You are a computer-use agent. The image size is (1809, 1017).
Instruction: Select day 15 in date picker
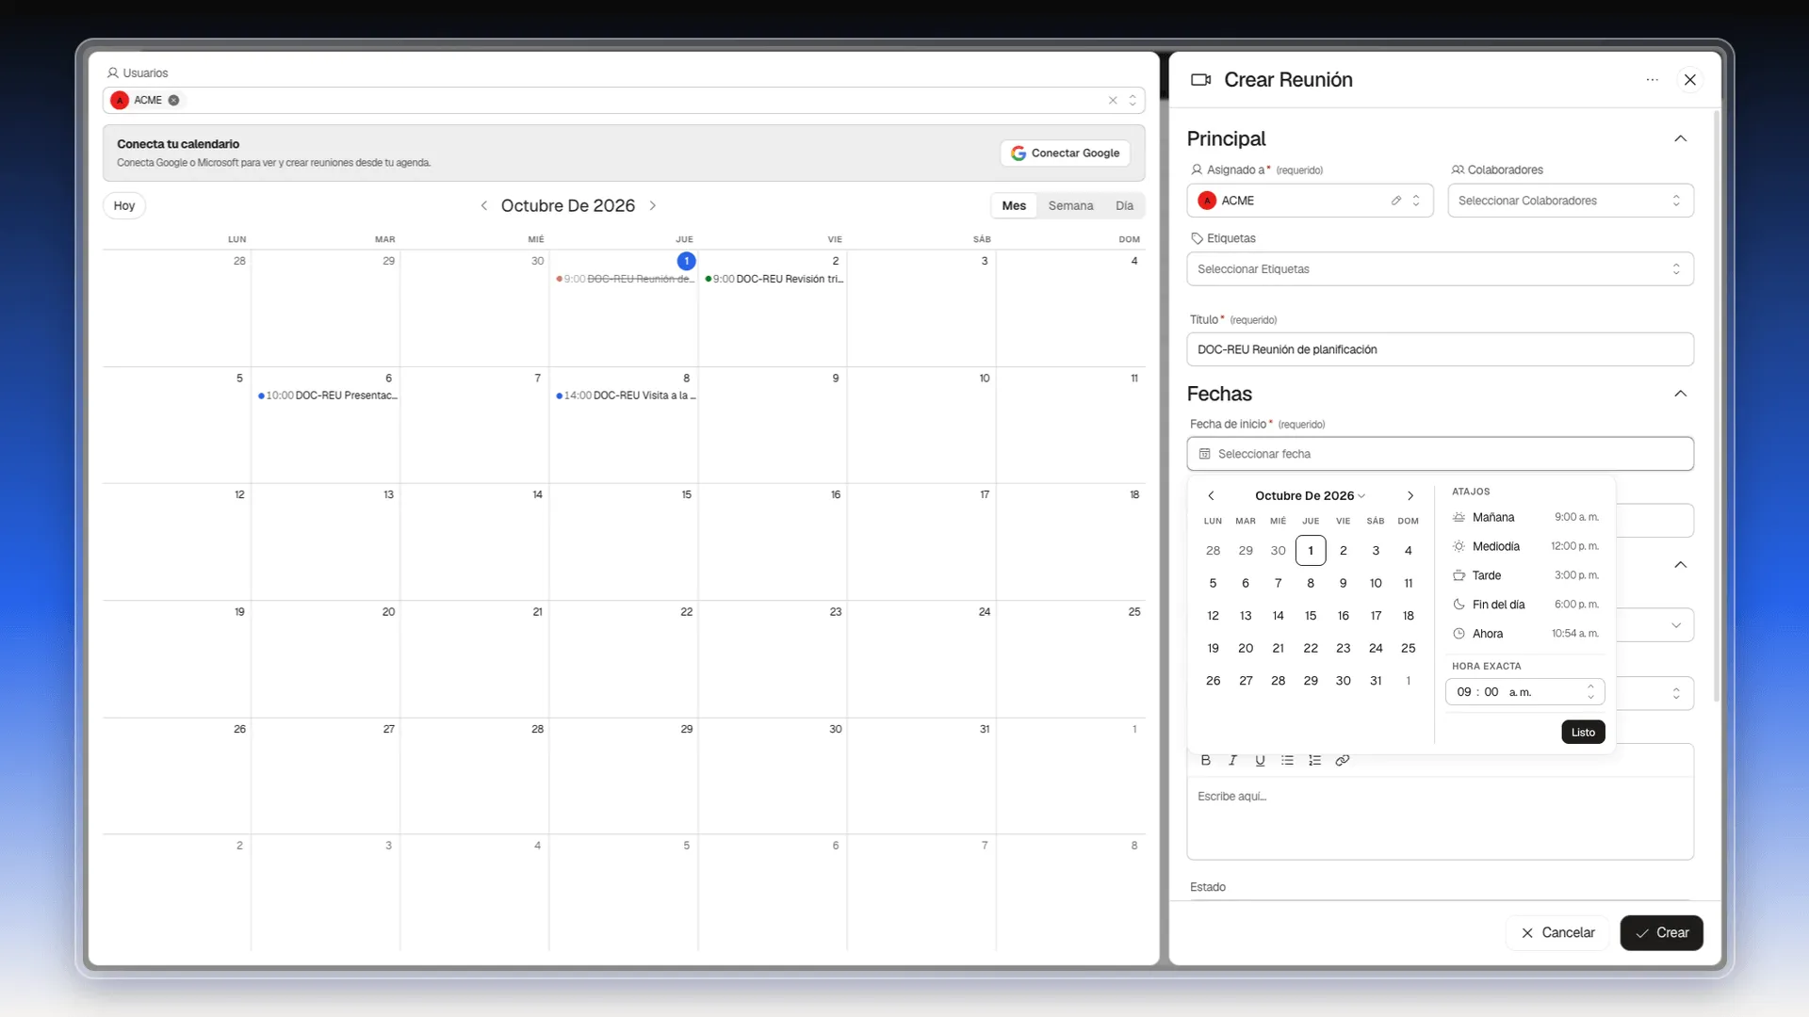[1311, 616]
